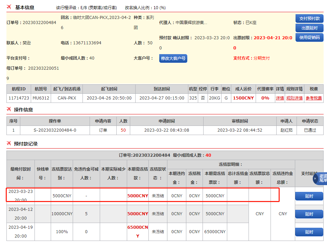
Task: Select operation order S-2023032200484-0 cell
Action: [x=55, y=130]
